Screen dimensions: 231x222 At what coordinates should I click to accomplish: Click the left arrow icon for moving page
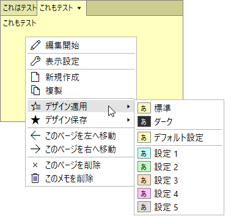[x=35, y=136]
